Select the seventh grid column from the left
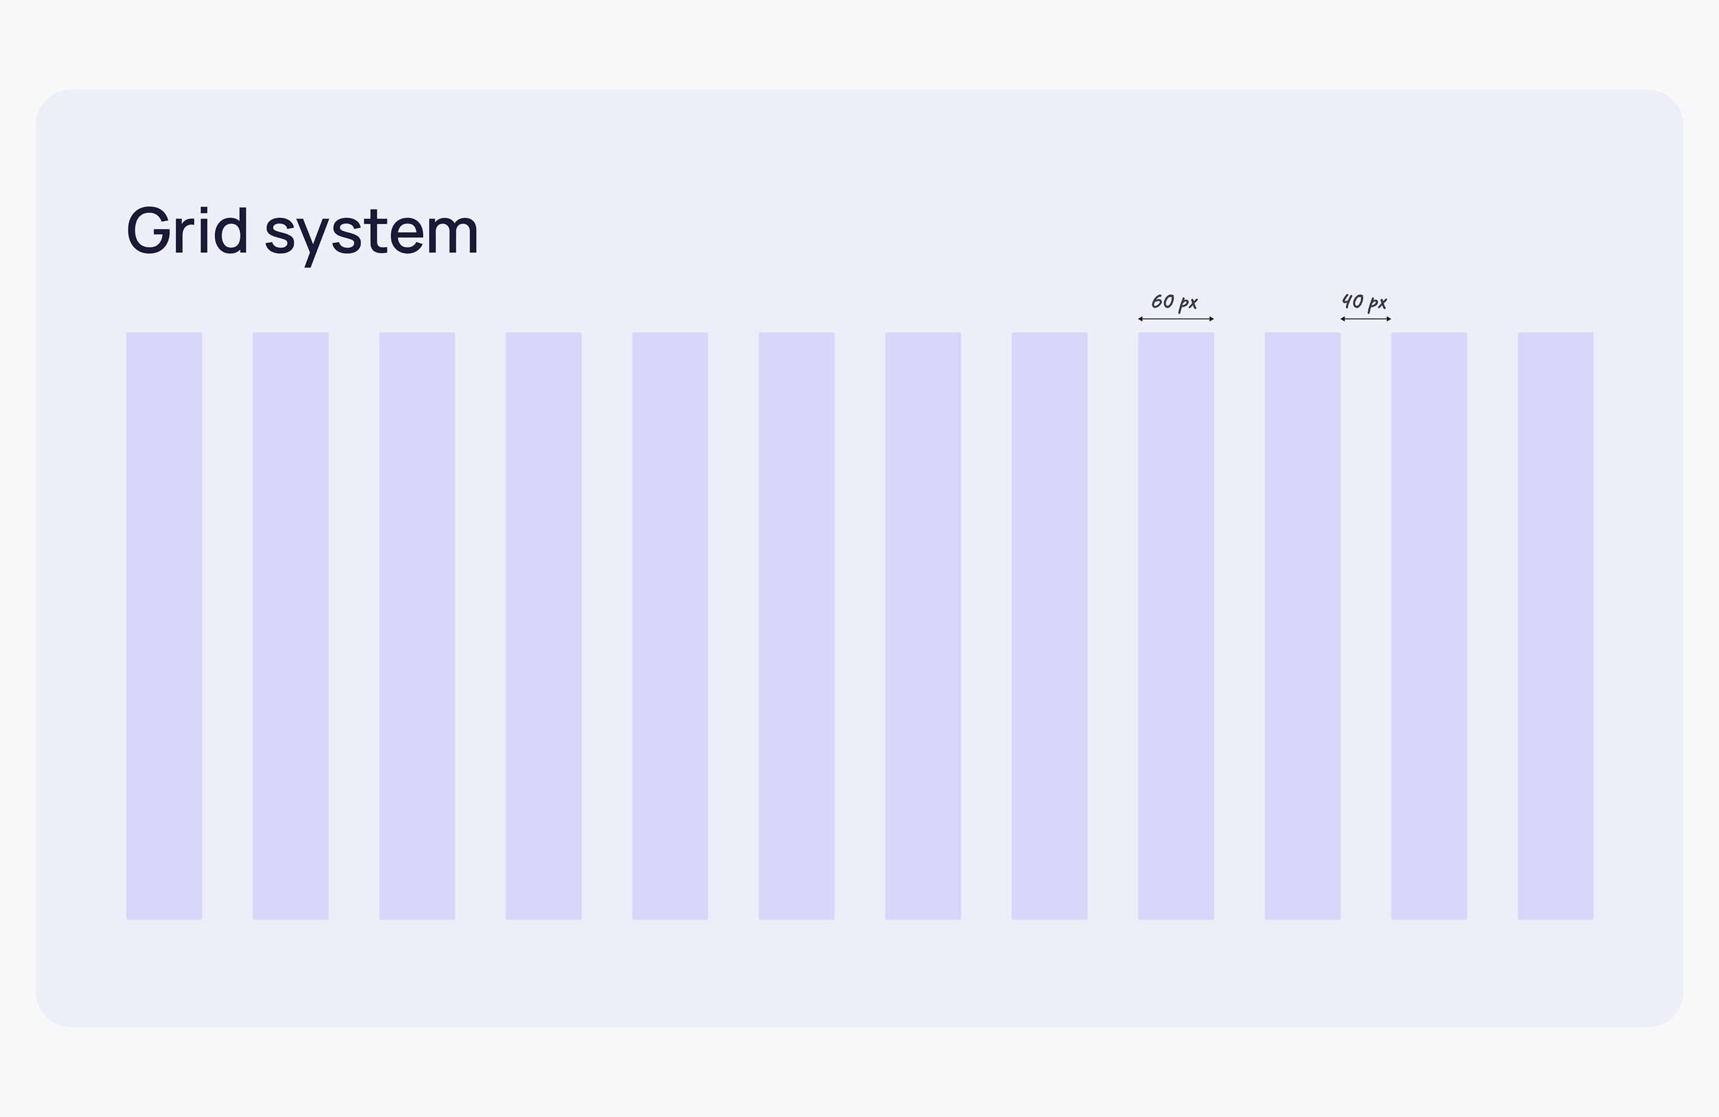 click(x=923, y=626)
